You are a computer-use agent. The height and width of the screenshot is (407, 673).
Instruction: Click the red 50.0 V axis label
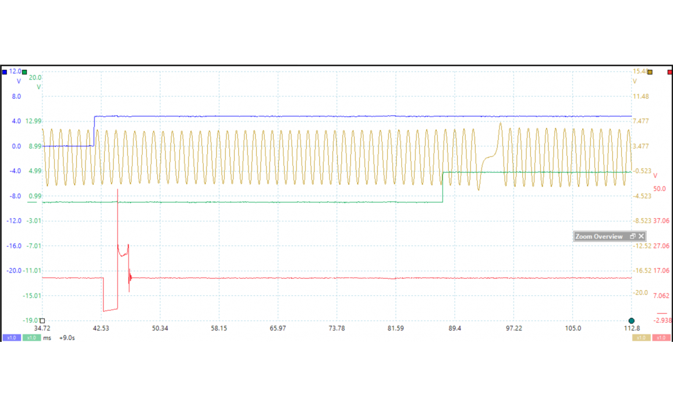coord(660,189)
